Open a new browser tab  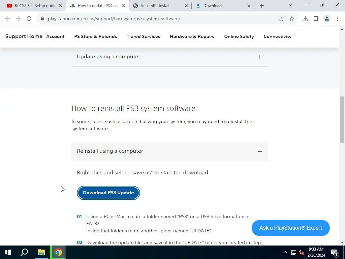tap(261, 6)
